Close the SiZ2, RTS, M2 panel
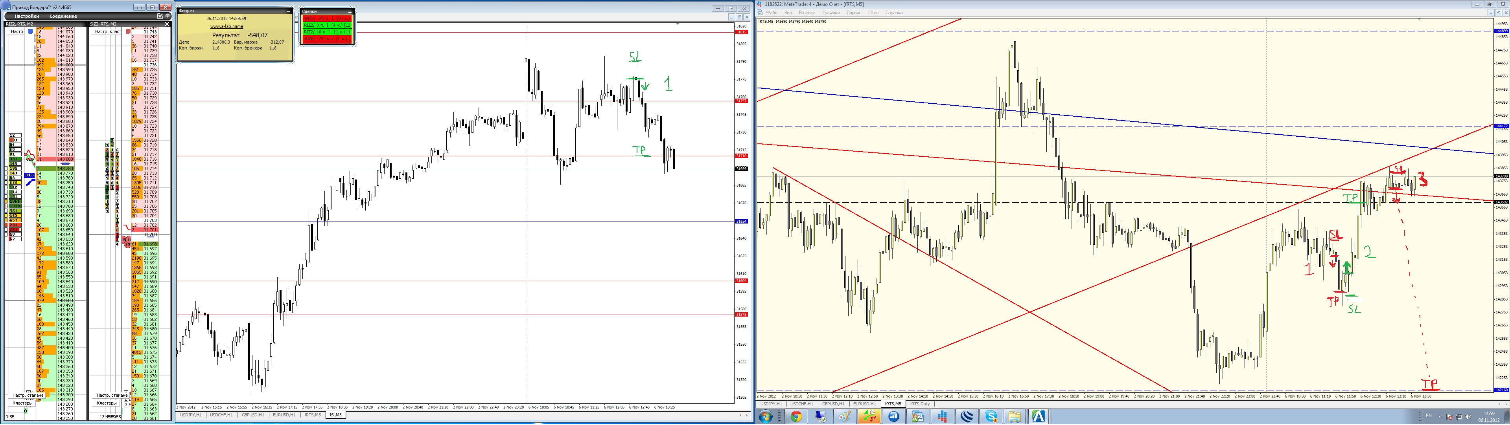 (x=167, y=24)
